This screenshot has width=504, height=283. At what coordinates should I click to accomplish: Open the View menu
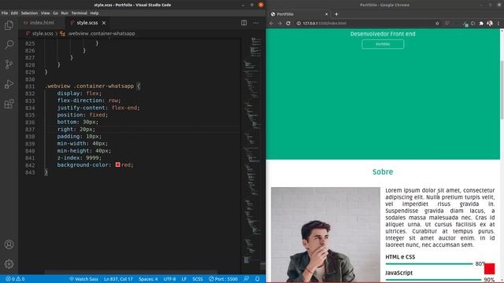click(46, 13)
